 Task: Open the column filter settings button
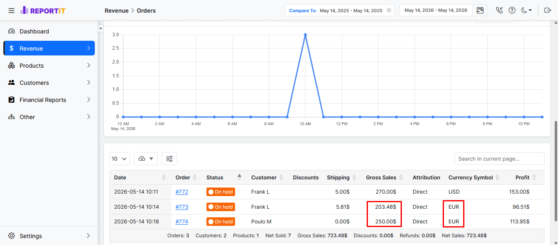point(169,159)
